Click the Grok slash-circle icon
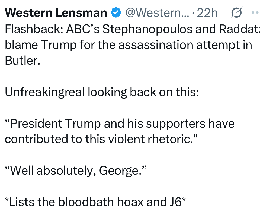 pyautogui.click(x=236, y=13)
